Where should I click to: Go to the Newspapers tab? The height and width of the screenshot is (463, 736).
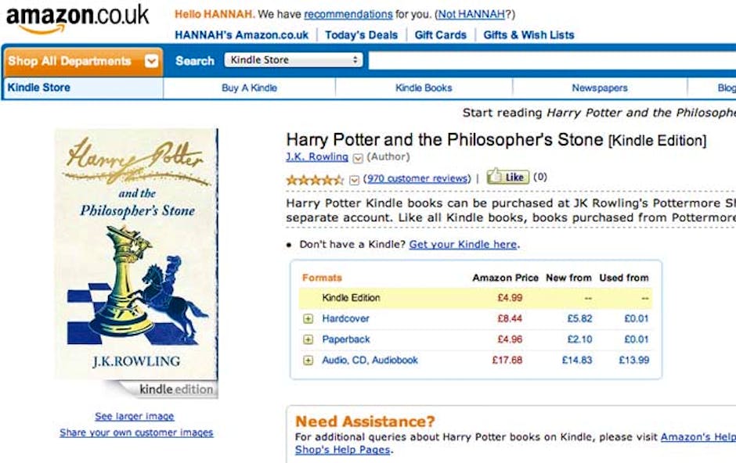pyautogui.click(x=599, y=88)
